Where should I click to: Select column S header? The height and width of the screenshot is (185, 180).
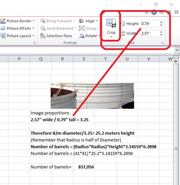pos(84,59)
